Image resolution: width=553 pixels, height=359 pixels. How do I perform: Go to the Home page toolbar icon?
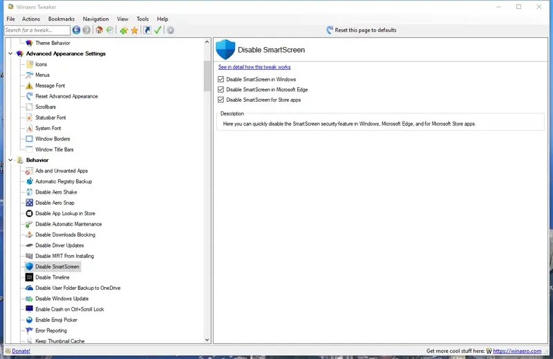(99, 30)
